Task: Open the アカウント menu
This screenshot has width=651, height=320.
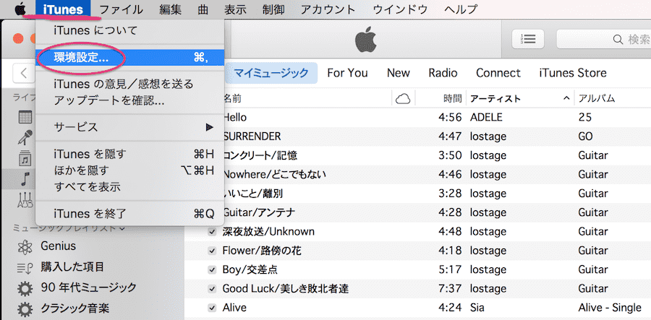Action: pyautogui.click(x=328, y=9)
